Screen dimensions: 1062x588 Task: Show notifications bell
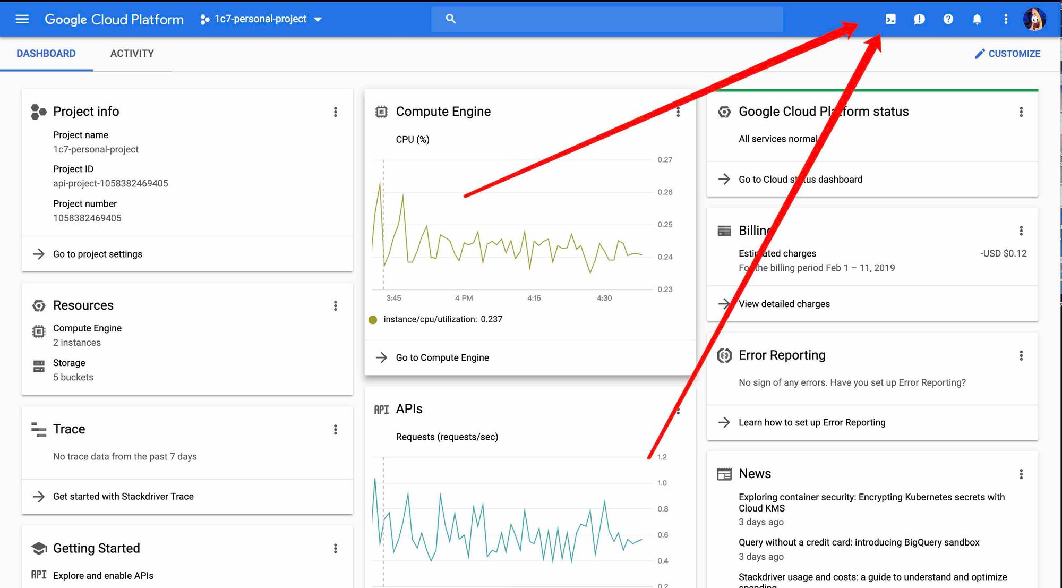(977, 19)
